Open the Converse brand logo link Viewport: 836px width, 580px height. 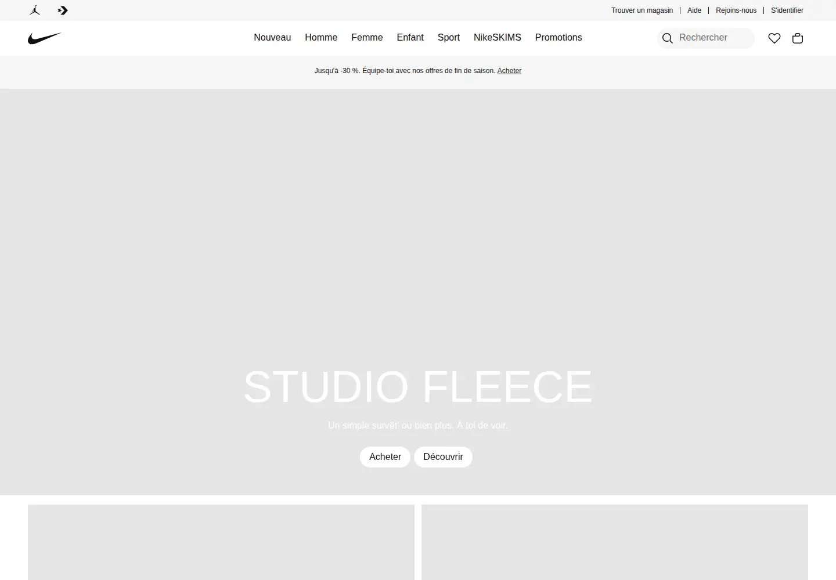tap(63, 10)
